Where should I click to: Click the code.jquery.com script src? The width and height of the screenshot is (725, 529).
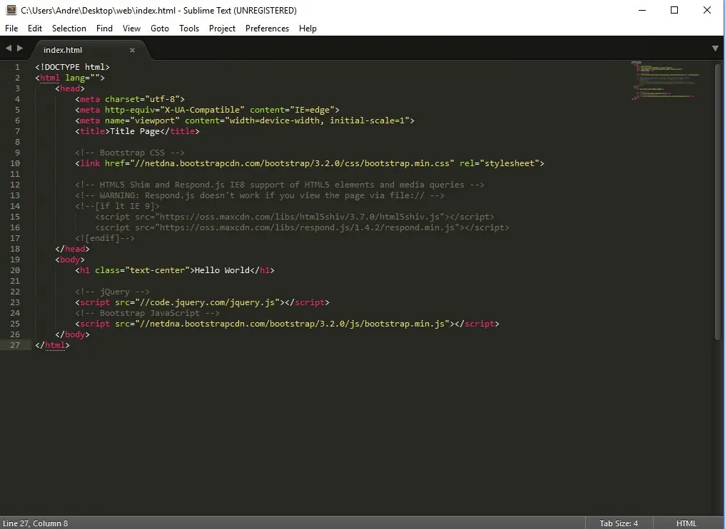click(207, 302)
